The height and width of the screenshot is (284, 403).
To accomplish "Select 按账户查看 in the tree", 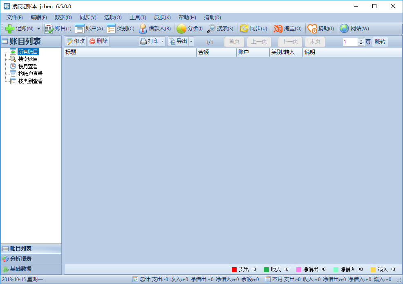I will (30, 74).
